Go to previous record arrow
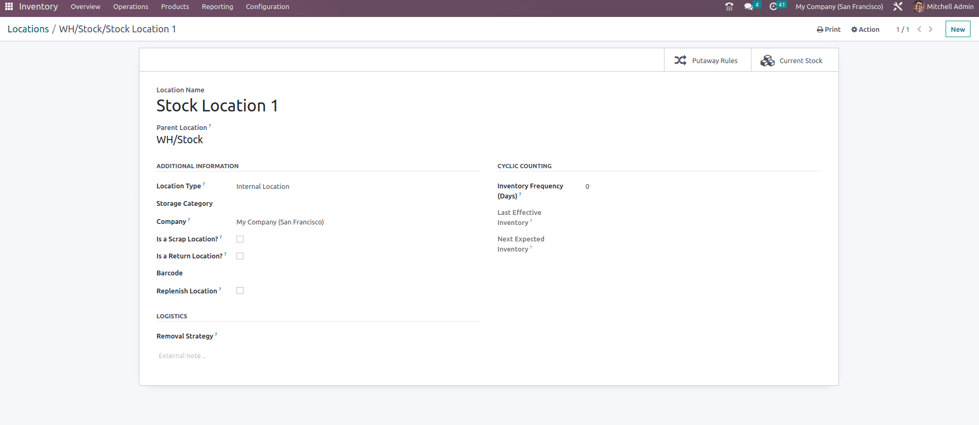 tap(919, 29)
